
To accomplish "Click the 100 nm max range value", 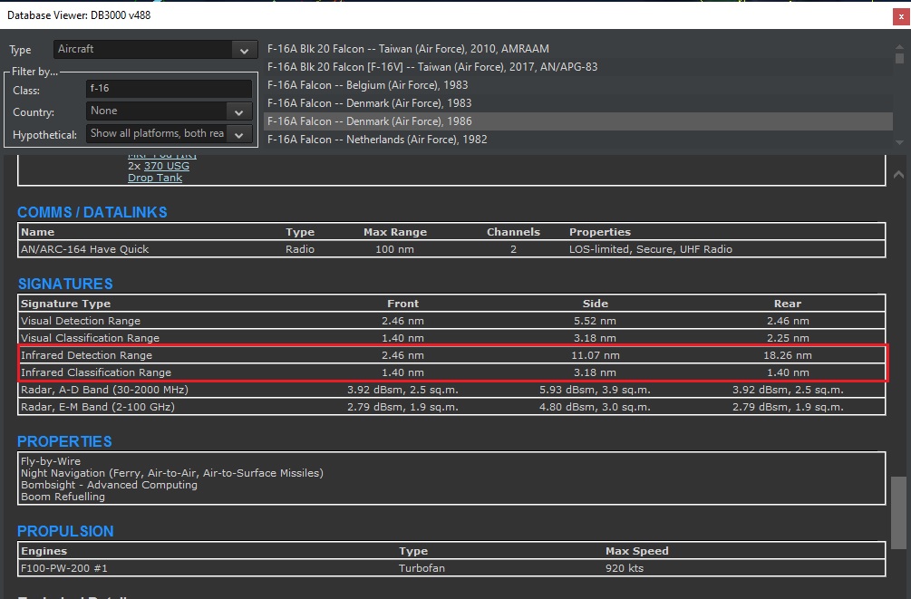I will tap(394, 249).
